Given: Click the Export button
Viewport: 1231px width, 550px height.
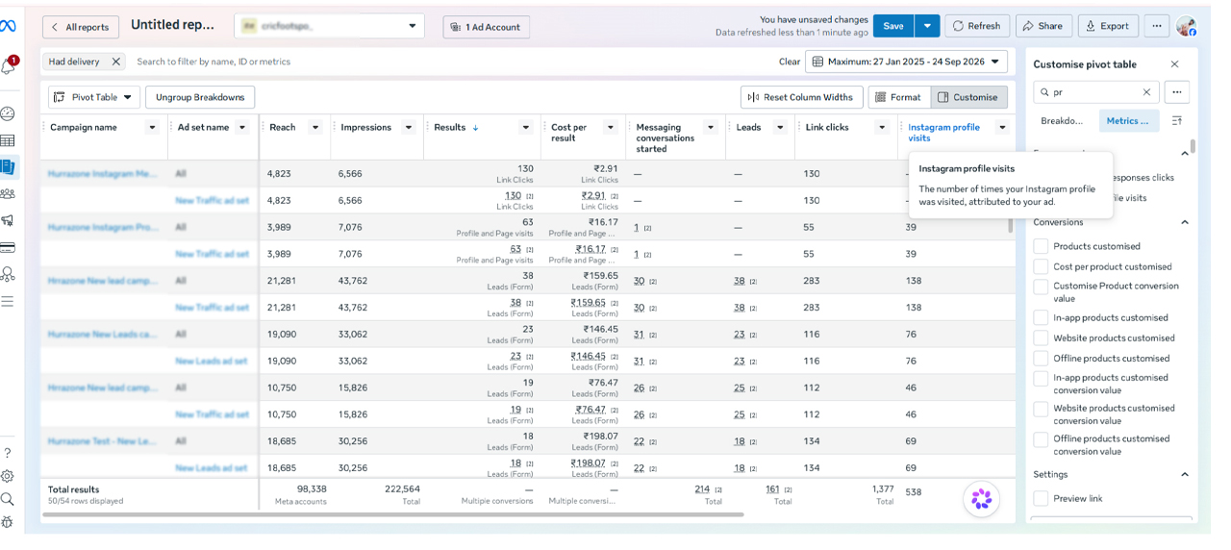Looking at the screenshot, I should pyautogui.click(x=1108, y=26).
